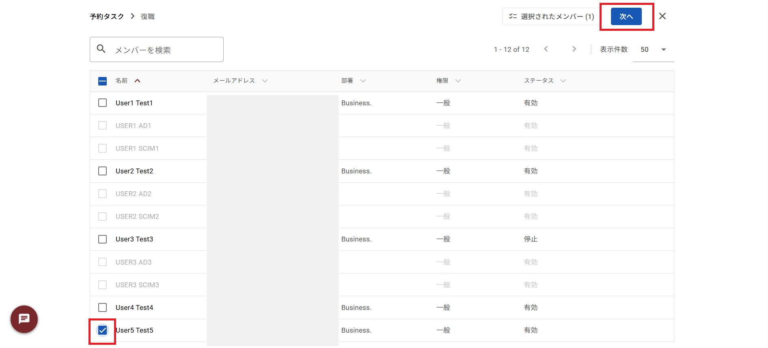The height and width of the screenshot is (348, 768).
Task: Click the 復職 breadcrumb
Action: 148,17
